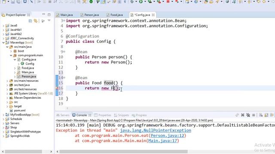Select the Shop project
Image resolution: width=275 pixels, height=154 pixels.
(x=13, y=127)
